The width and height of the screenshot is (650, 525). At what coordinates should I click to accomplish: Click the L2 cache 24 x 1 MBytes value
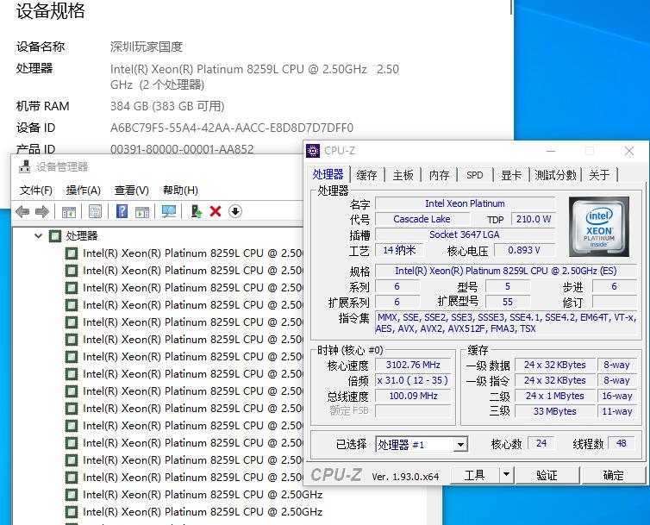[555, 396]
